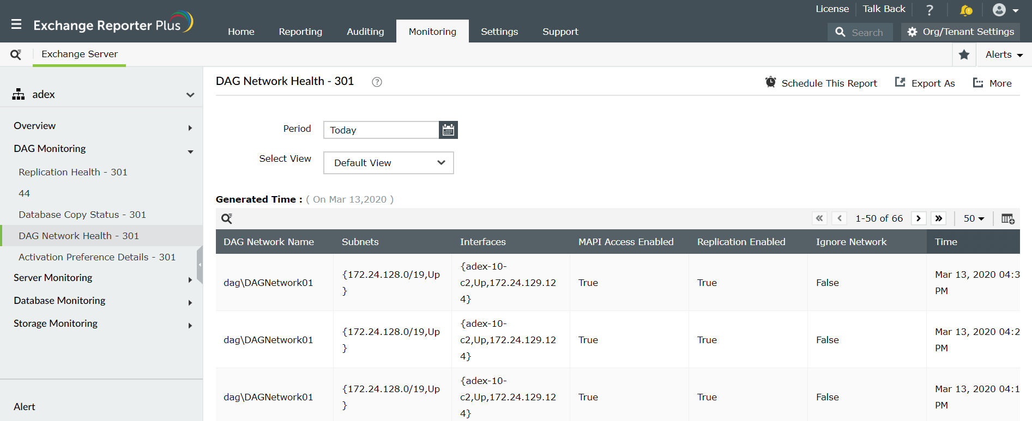
Task: Open the report named 44
Action: pos(25,193)
